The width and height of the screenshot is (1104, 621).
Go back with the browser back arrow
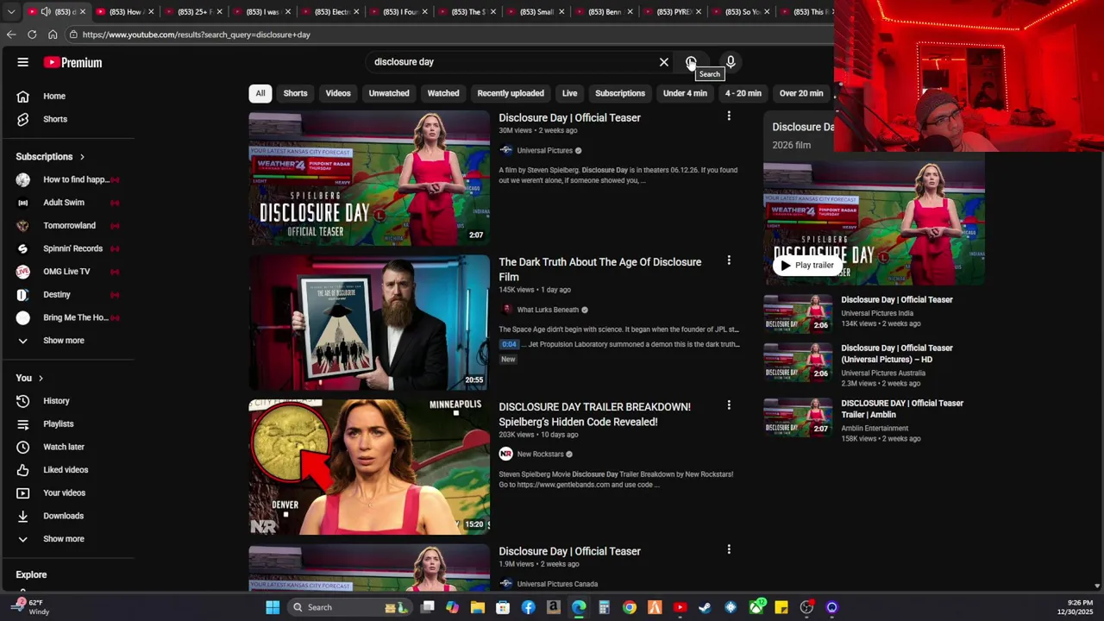(x=10, y=34)
